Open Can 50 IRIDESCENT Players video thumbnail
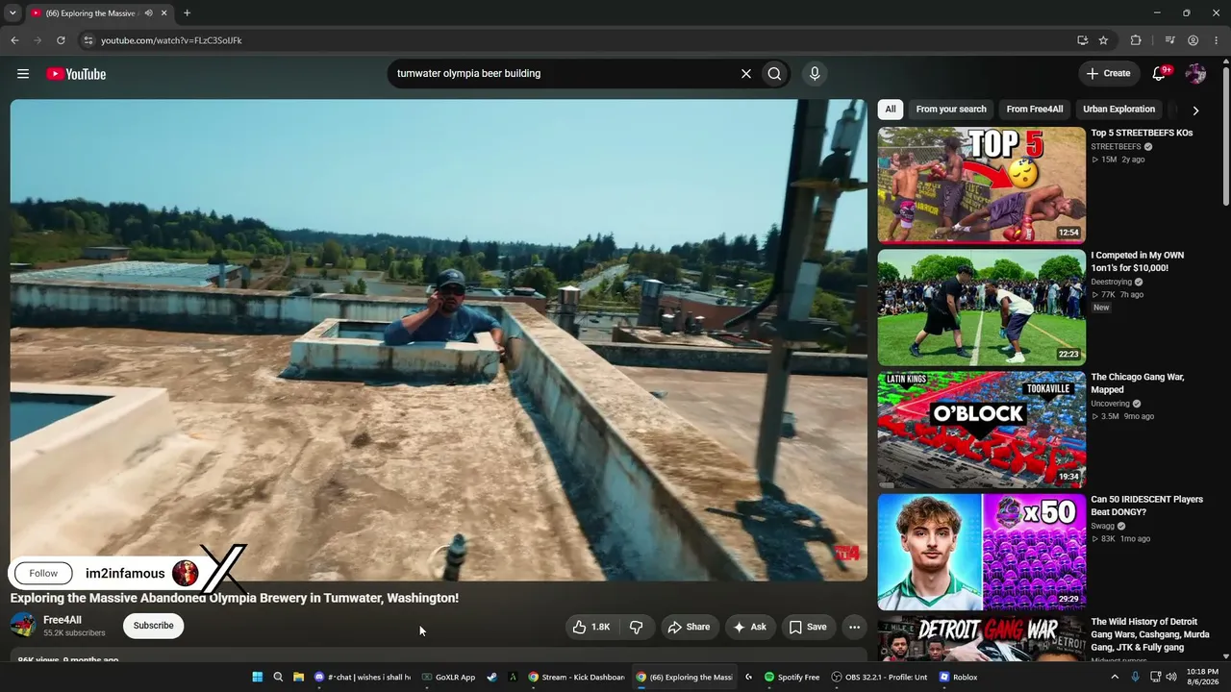The image size is (1231, 692). (981, 552)
